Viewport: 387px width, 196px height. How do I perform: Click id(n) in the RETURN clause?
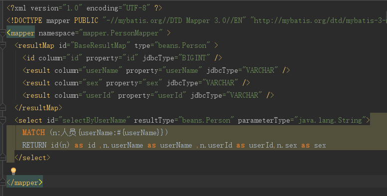tap(60, 145)
